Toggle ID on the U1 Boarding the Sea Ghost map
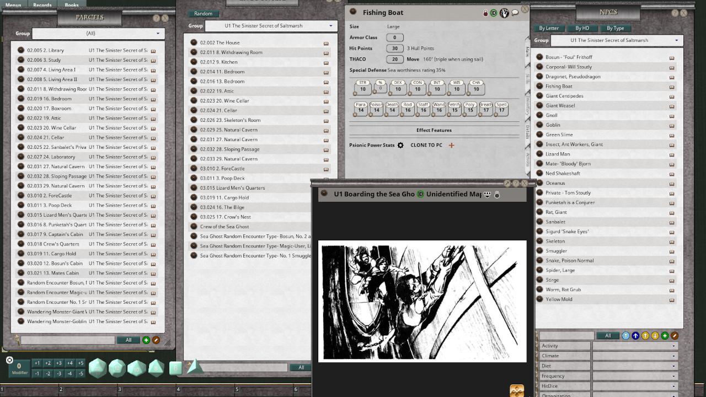706x397 pixels. [421, 194]
